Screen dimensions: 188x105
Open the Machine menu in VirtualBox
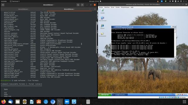coord(107,7)
